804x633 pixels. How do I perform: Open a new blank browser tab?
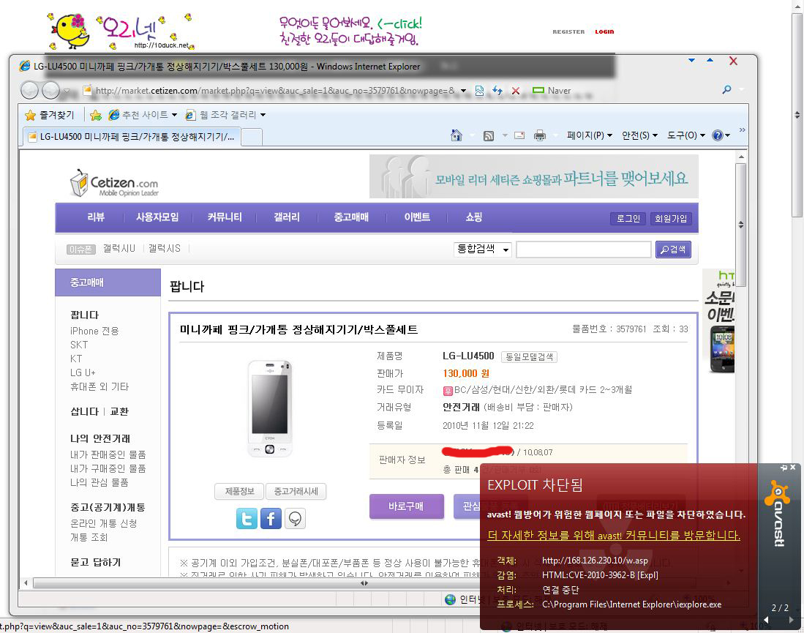(251, 138)
